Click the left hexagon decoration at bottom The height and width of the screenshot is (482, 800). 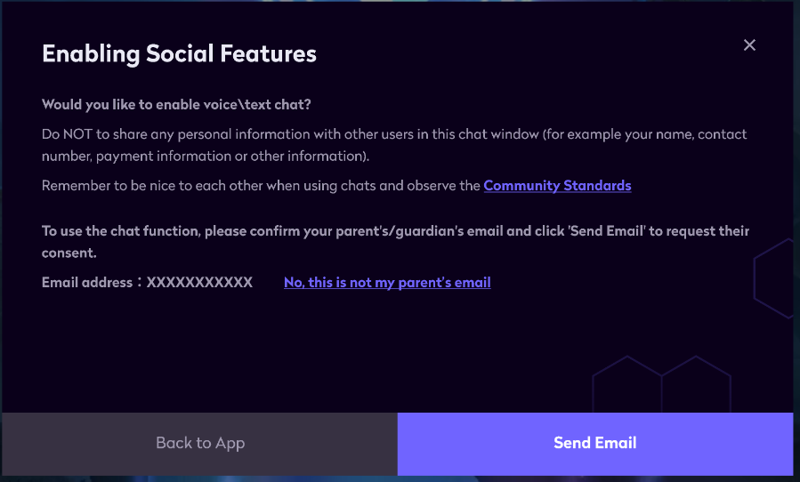(x=626, y=387)
